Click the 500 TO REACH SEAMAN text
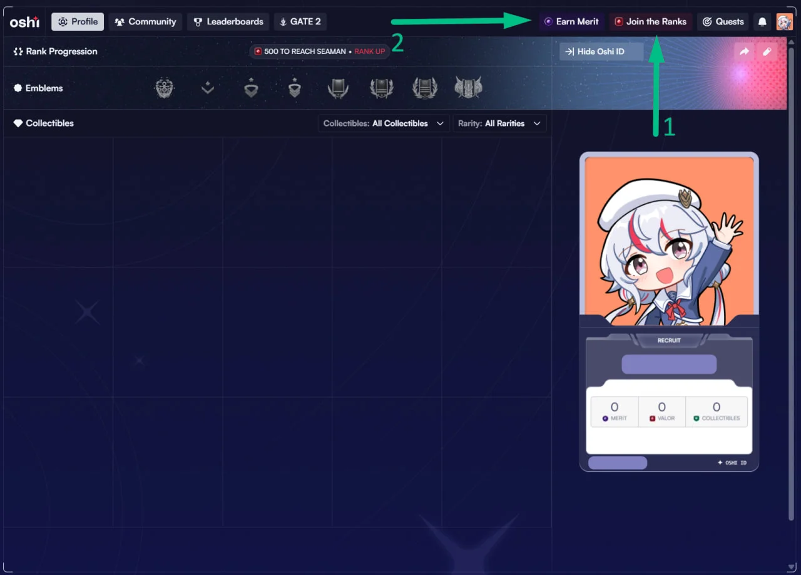 pos(305,51)
